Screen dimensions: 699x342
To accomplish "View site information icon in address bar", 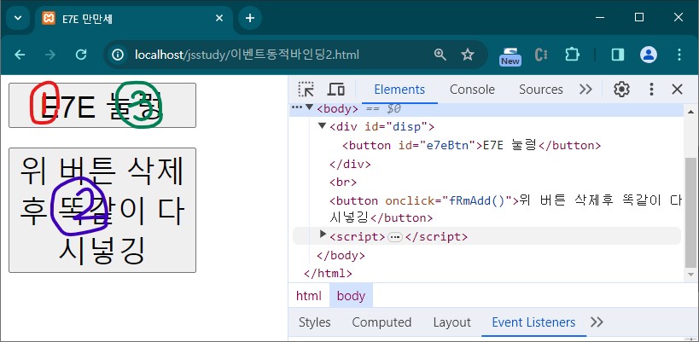I will (x=118, y=55).
